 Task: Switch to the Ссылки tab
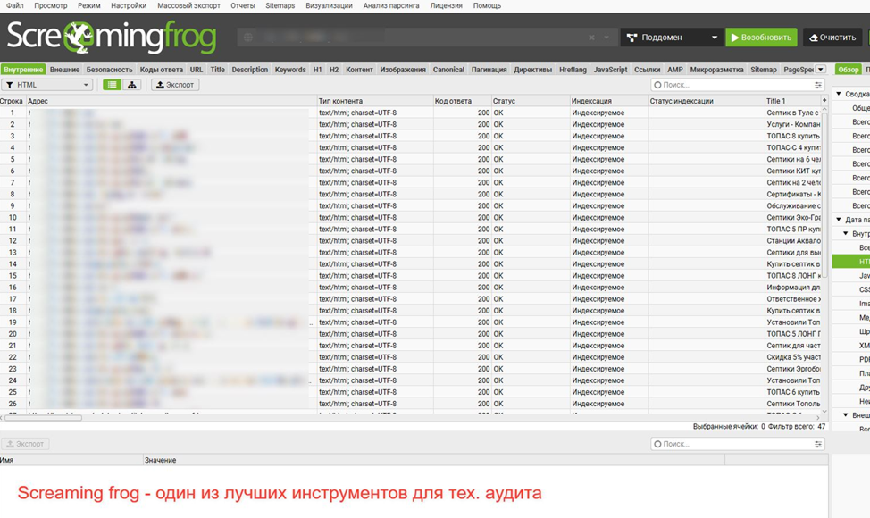pos(647,70)
